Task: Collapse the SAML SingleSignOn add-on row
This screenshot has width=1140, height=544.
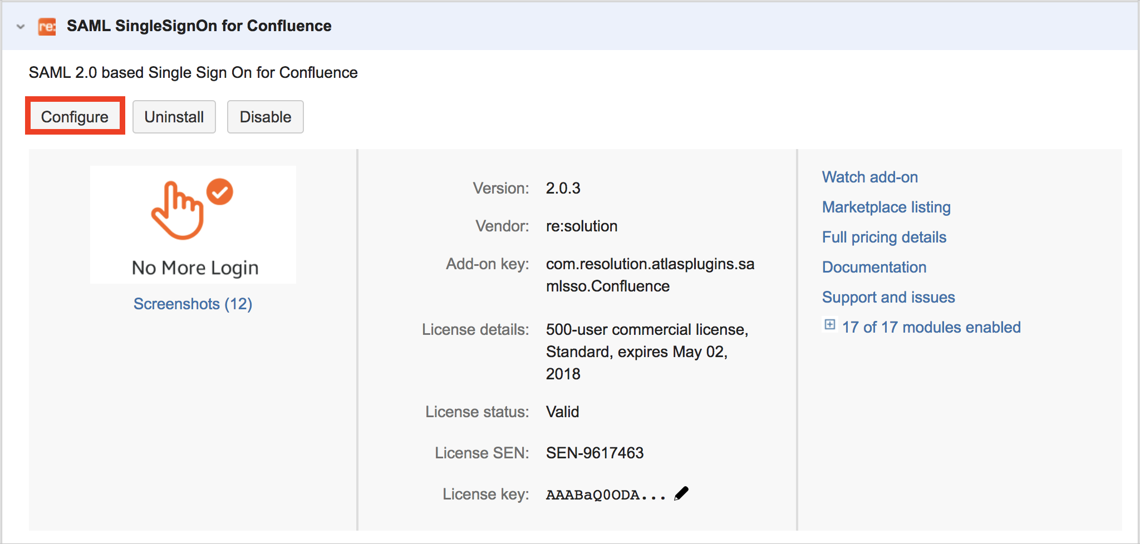Action: tap(21, 26)
